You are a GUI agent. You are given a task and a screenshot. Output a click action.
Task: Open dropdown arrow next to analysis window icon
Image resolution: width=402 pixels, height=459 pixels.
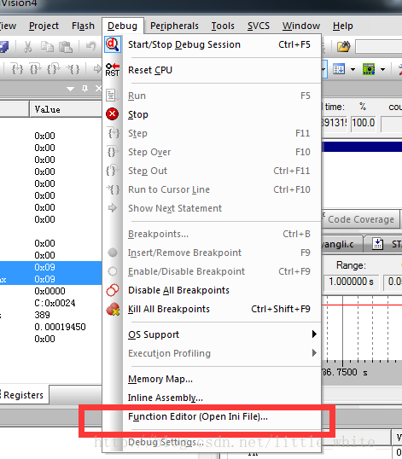pos(382,70)
